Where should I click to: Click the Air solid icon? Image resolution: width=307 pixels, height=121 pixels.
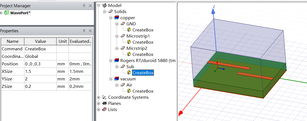pos(123,85)
